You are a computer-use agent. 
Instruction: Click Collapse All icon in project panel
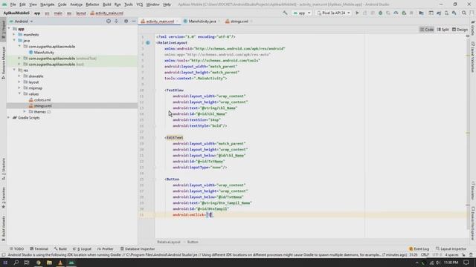[x=116, y=22]
